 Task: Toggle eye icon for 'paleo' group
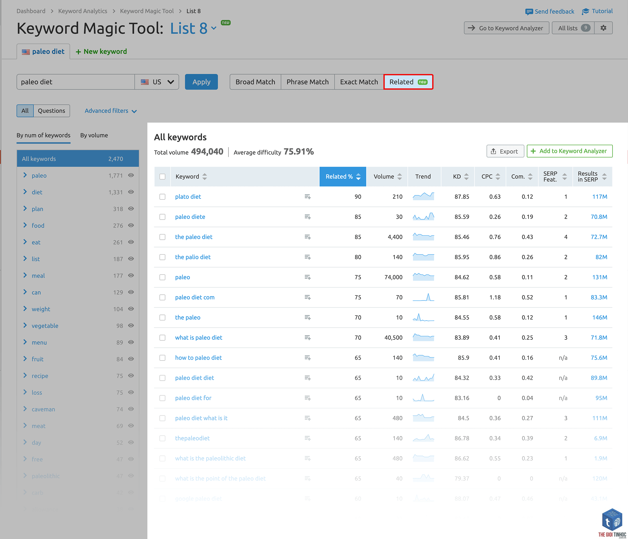(131, 175)
